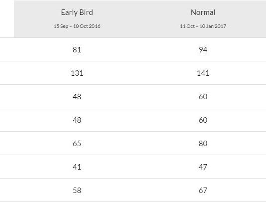The image size is (266, 203).
Task: Click the Normal price 80
Action: pos(203,144)
